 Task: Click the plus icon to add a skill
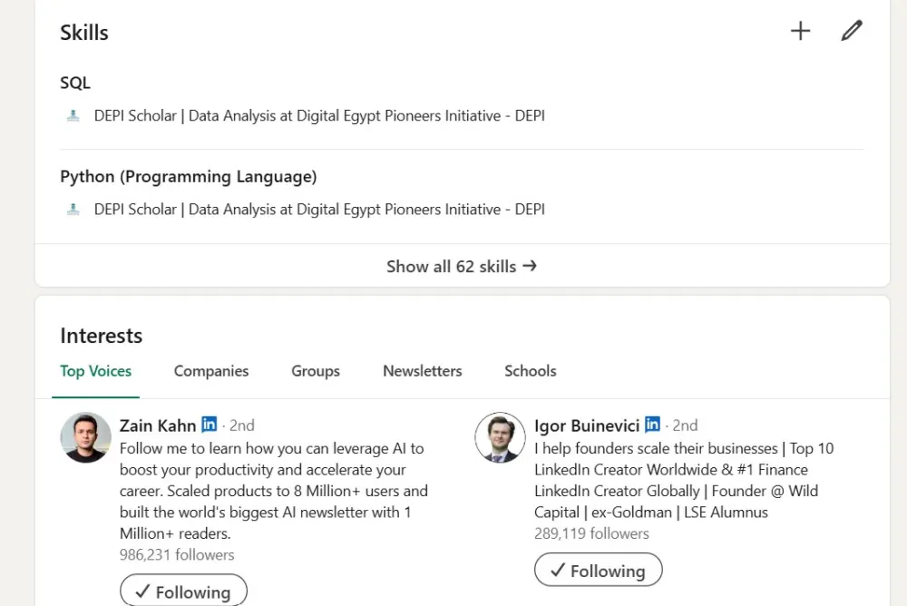(800, 30)
